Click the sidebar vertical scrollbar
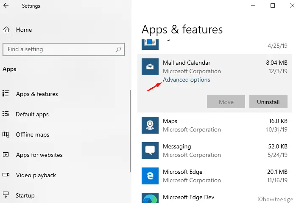Viewport: 296px width, 203px height. pos(130,131)
